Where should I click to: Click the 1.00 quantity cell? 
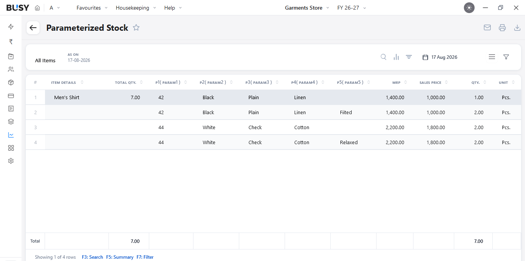(473, 98)
